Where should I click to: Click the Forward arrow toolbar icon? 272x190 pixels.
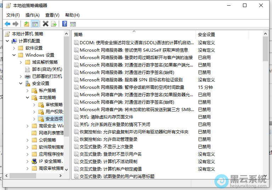pos(15,24)
